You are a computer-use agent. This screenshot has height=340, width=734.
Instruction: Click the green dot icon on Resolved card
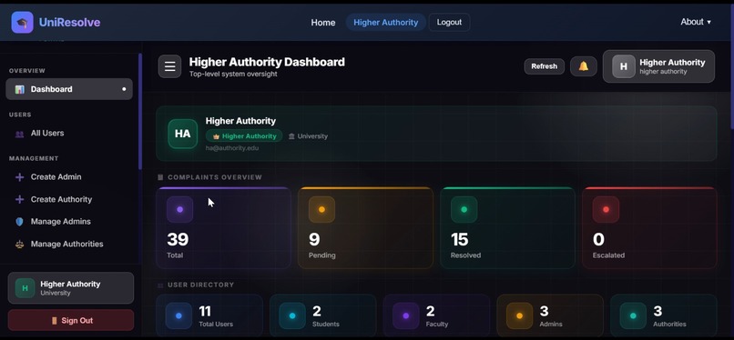tap(464, 209)
